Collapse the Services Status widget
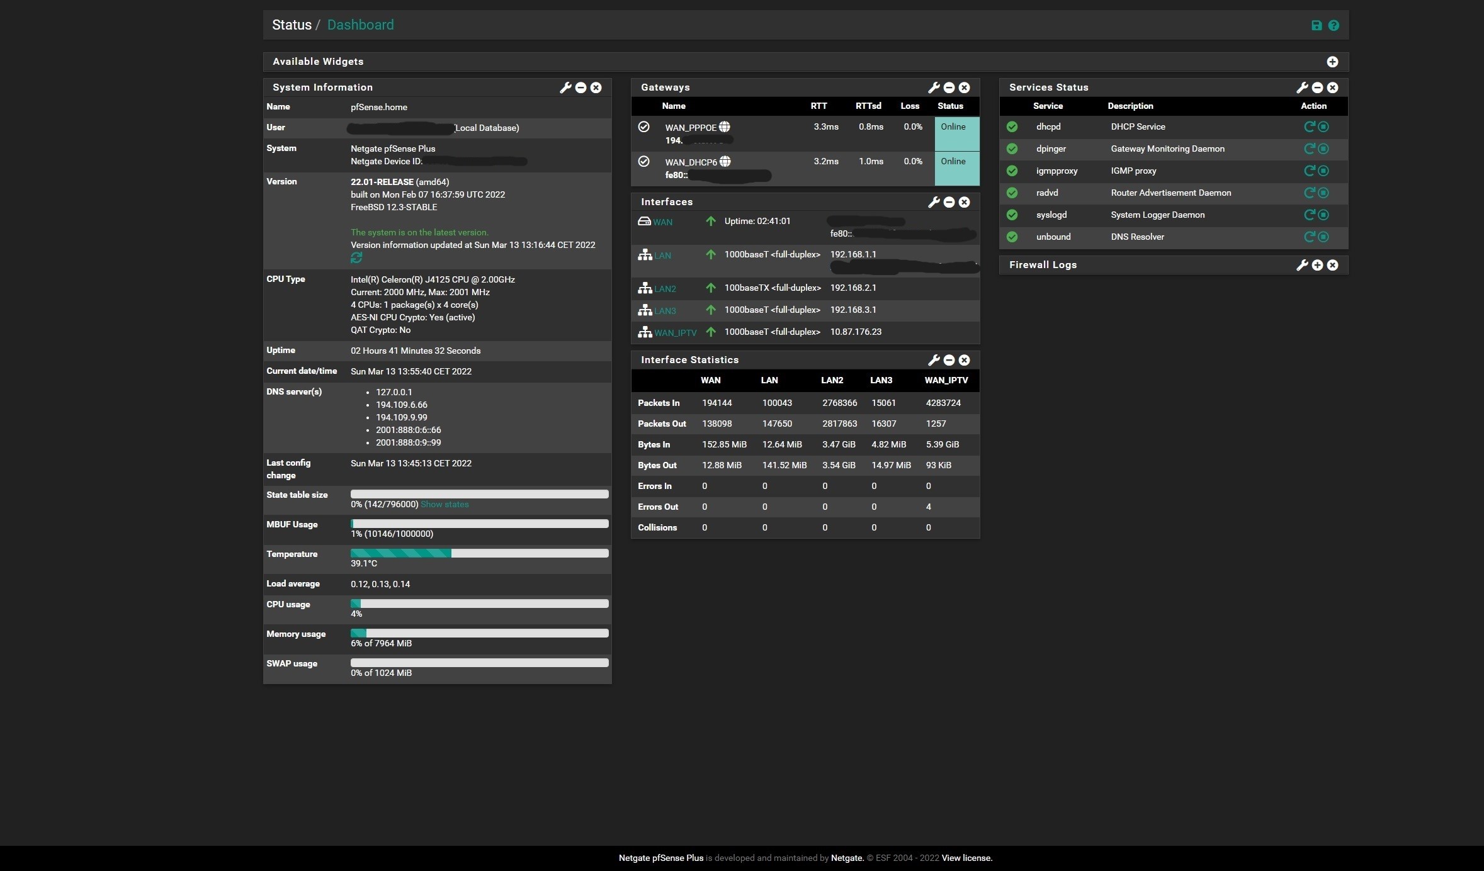 [1317, 87]
